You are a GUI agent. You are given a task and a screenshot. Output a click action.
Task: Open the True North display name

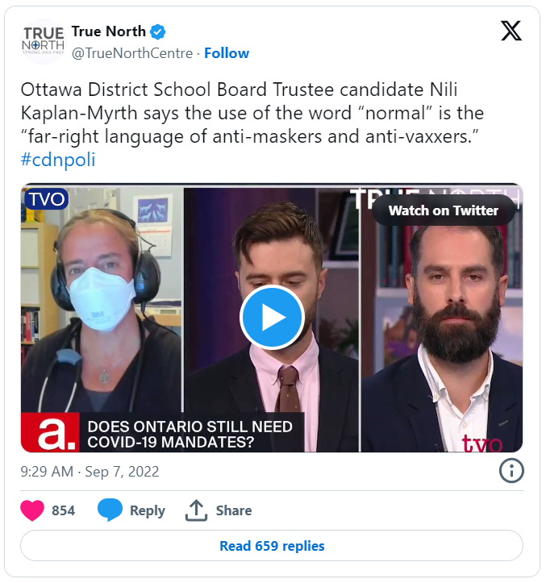pos(108,31)
